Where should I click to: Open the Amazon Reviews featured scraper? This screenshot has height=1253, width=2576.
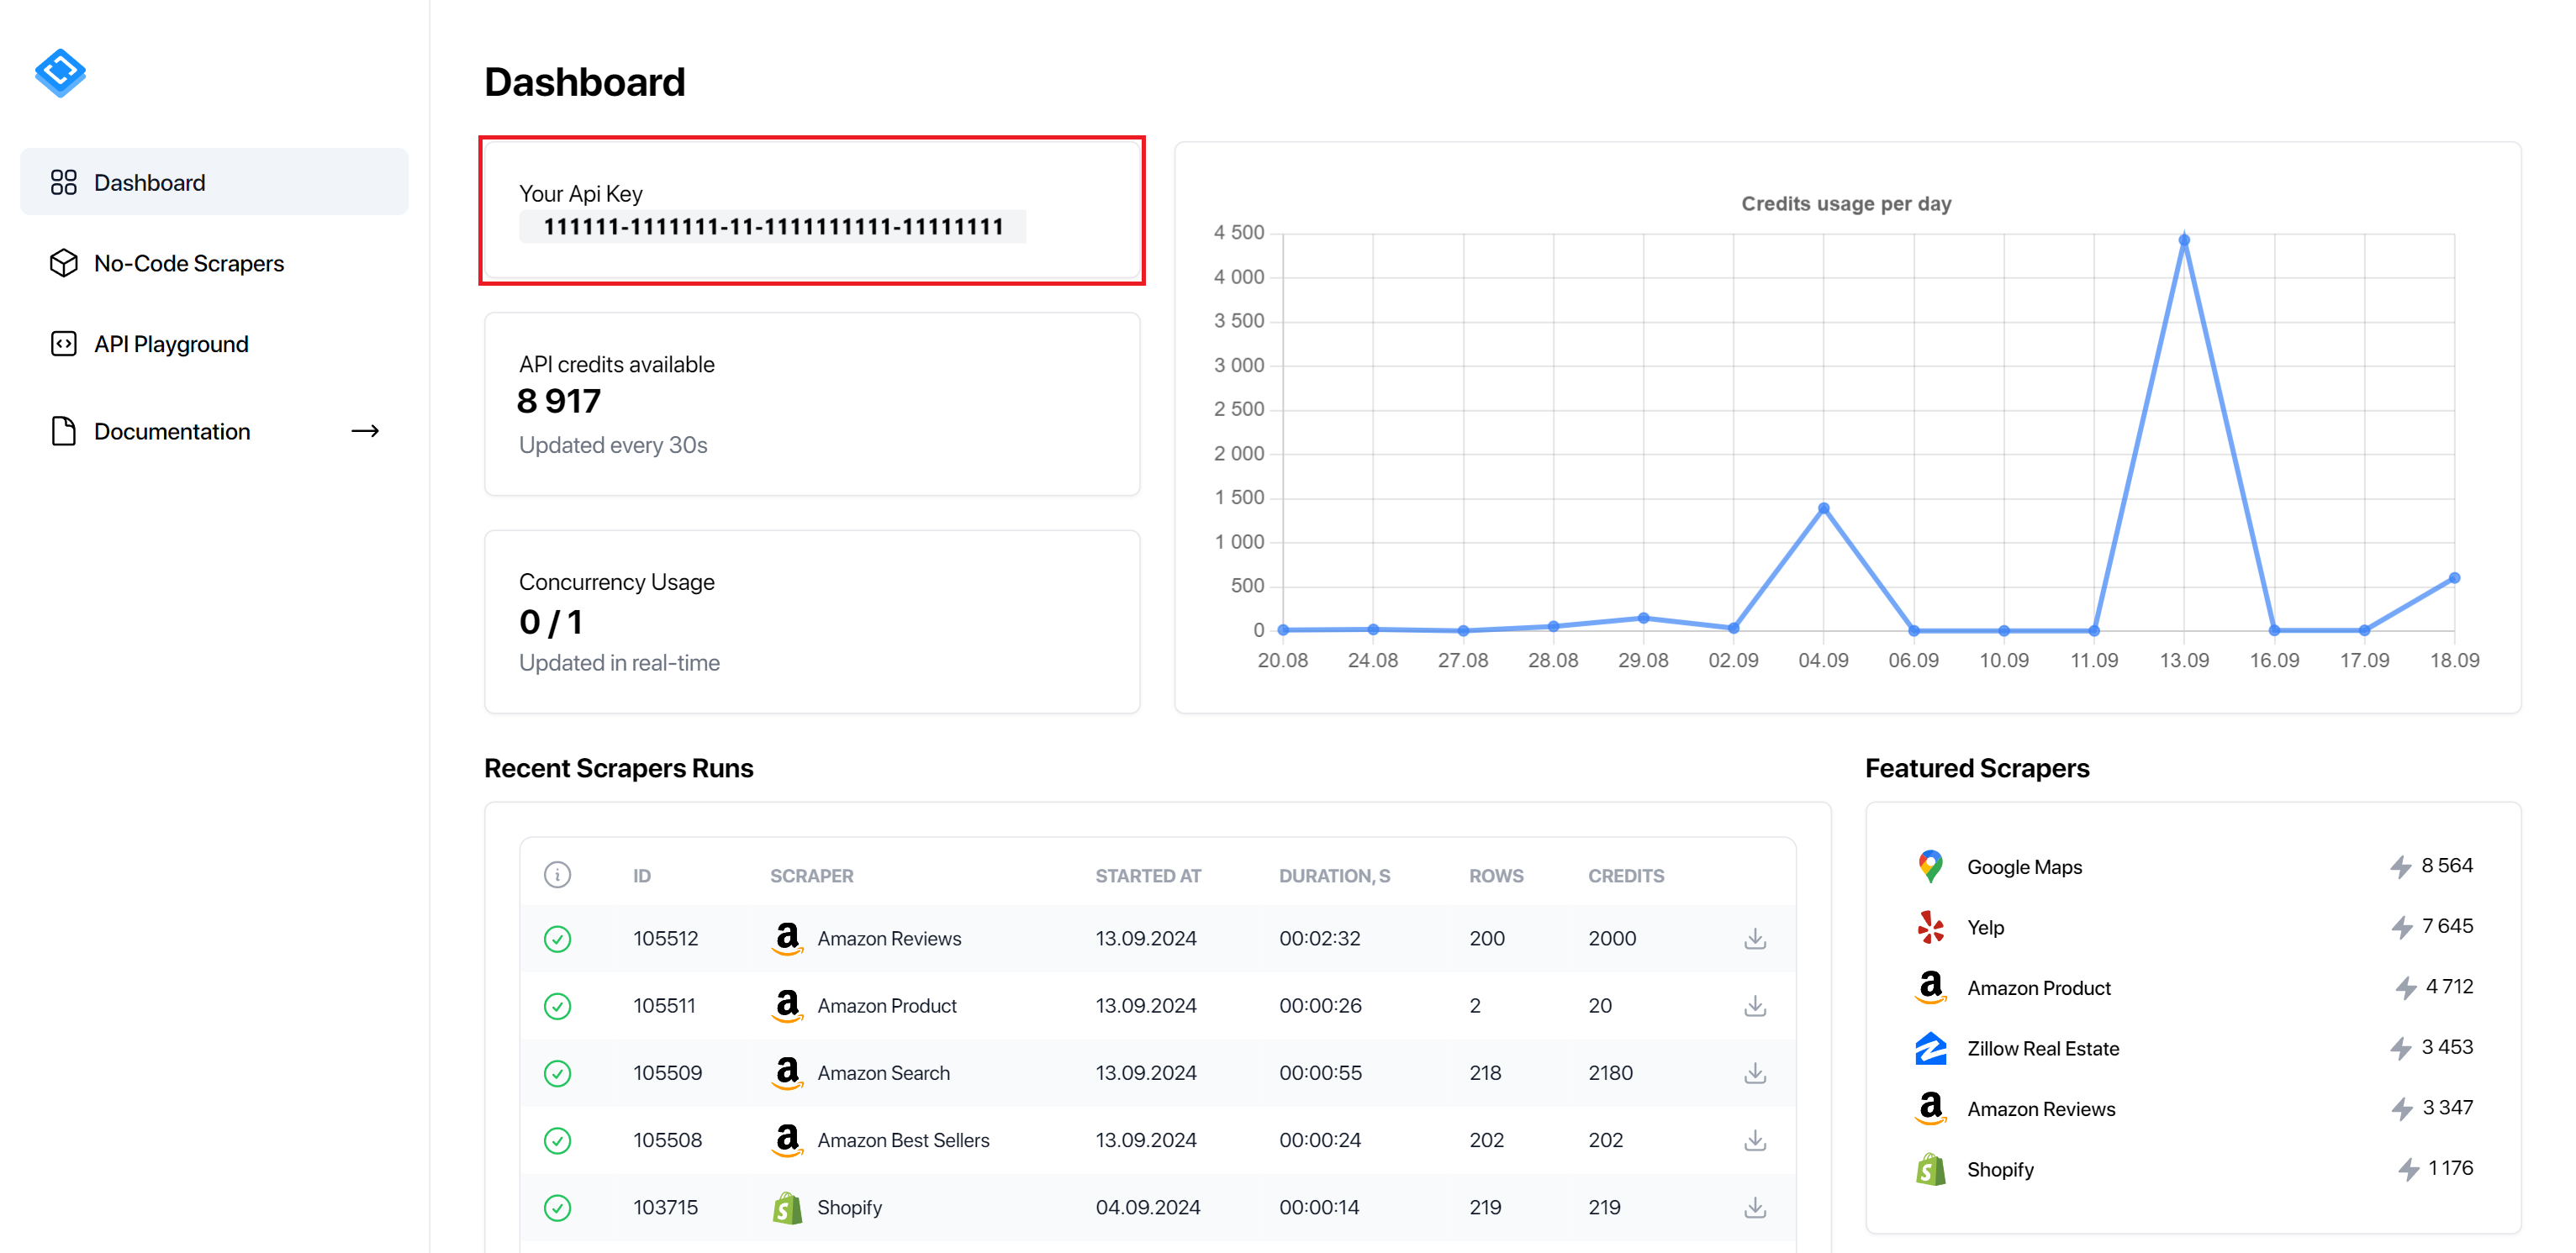coord(2193,1108)
